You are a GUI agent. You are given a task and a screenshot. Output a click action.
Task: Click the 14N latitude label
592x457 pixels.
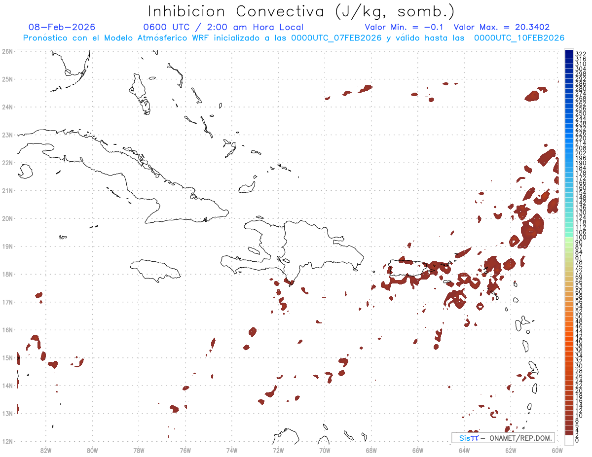7,386
